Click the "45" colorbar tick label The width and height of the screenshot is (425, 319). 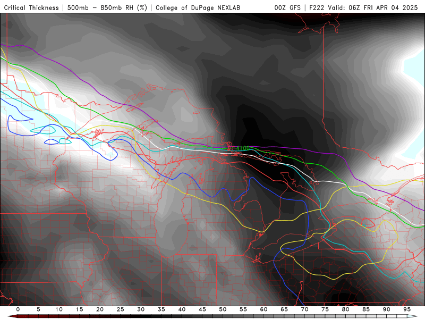click(x=202, y=309)
